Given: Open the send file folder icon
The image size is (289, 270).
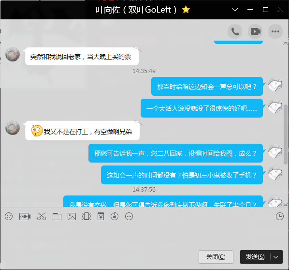Looking at the screenshot, I should (x=57, y=216).
